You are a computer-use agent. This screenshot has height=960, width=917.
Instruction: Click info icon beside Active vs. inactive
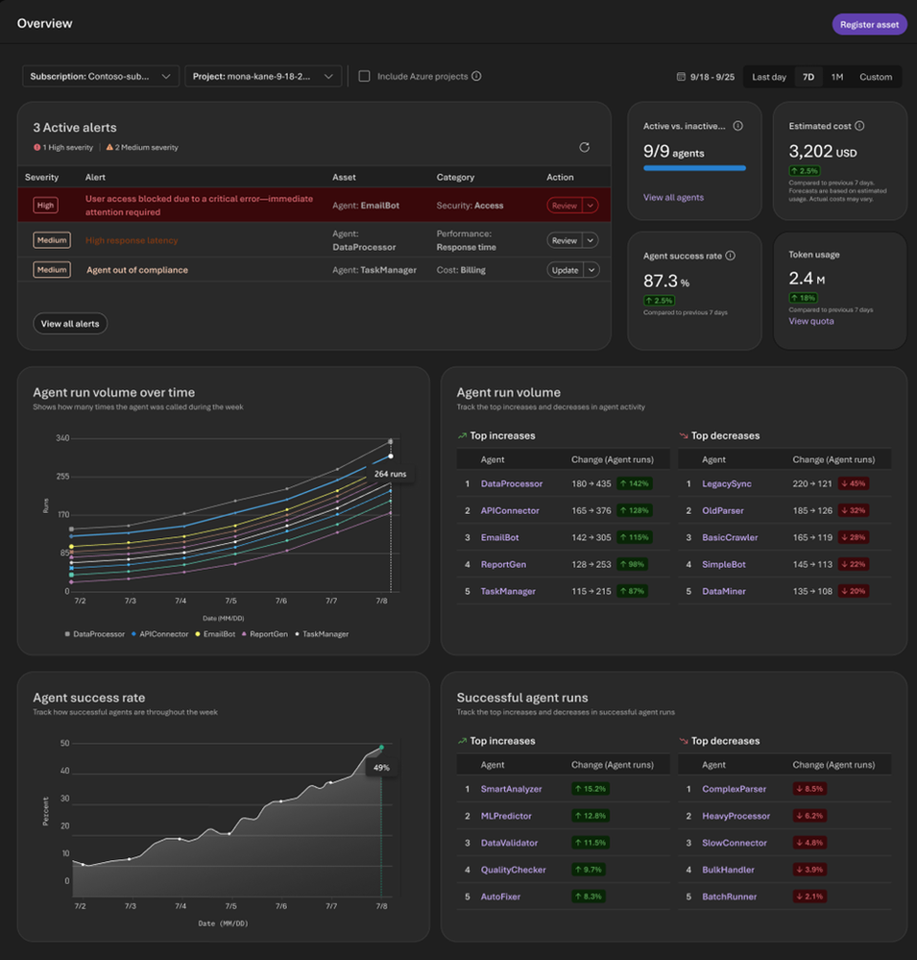737,126
